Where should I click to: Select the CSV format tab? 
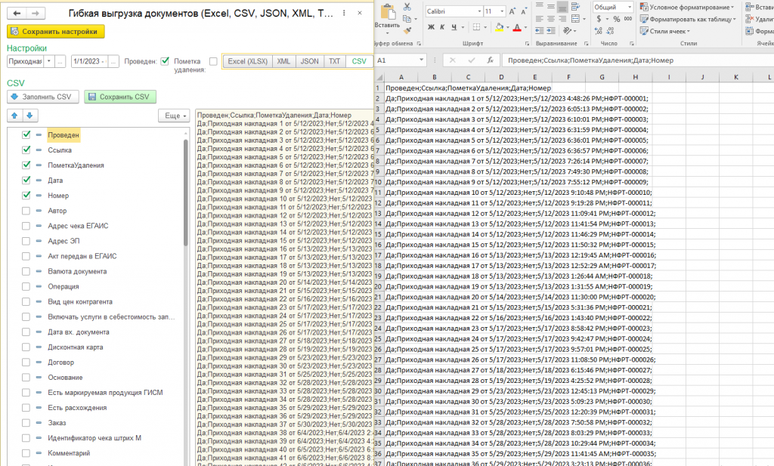359,61
